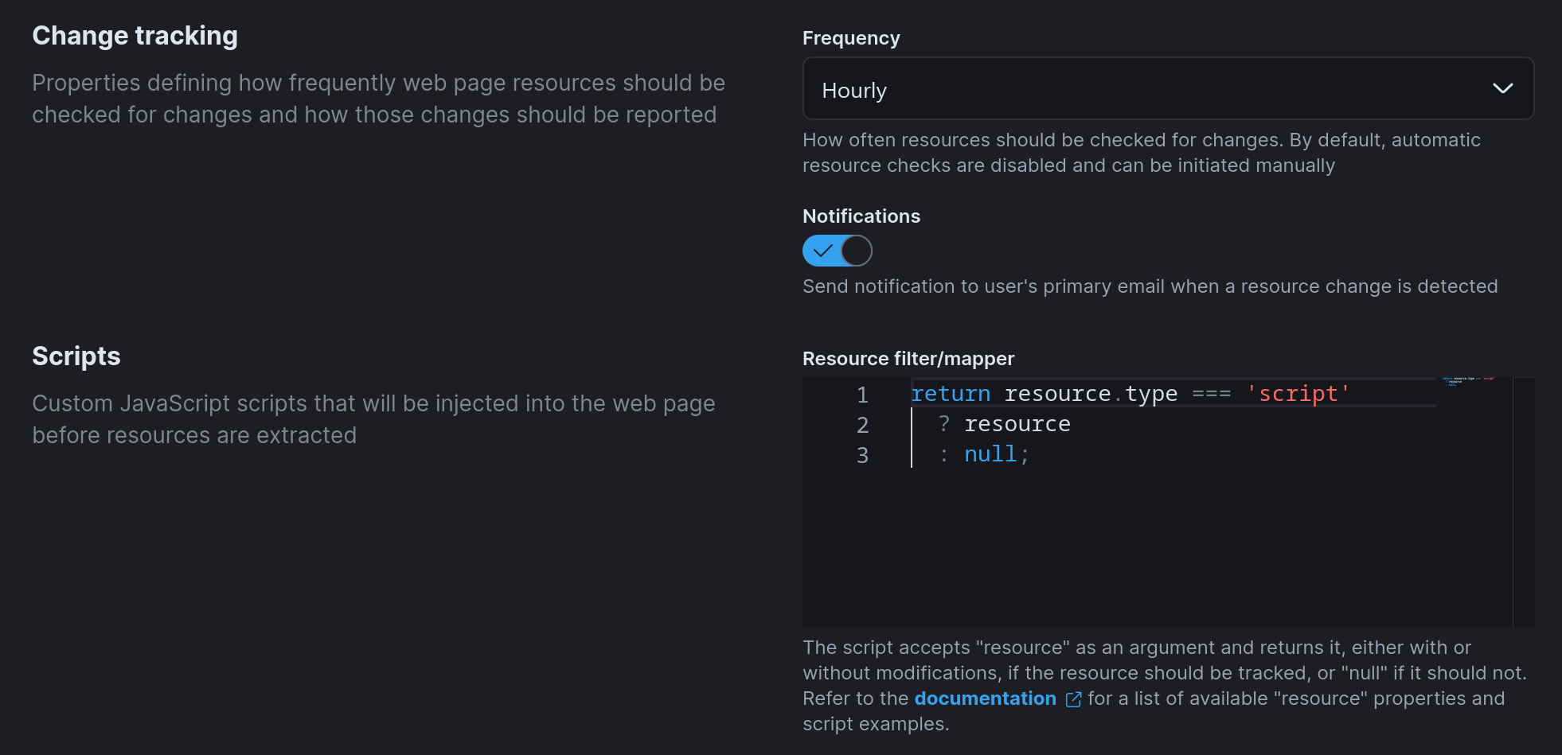Click line number 2 in the editor gutter
Viewport: 1562px width, 755px height.
point(862,424)
